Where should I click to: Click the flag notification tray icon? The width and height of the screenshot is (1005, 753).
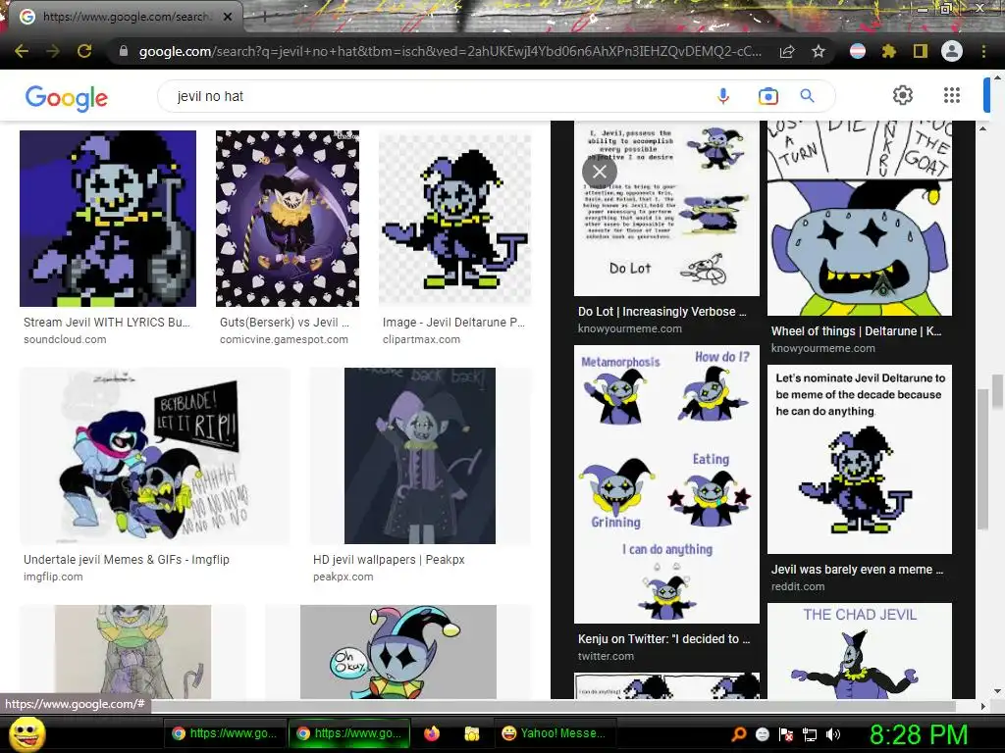[786, 734]
